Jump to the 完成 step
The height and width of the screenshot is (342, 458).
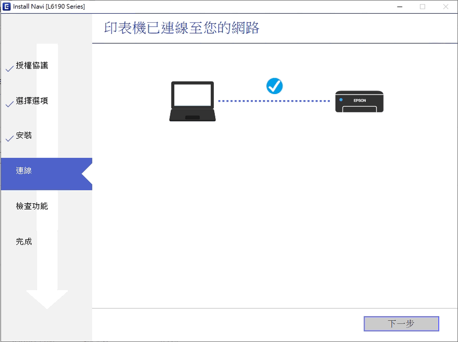[x=24, y=242]
